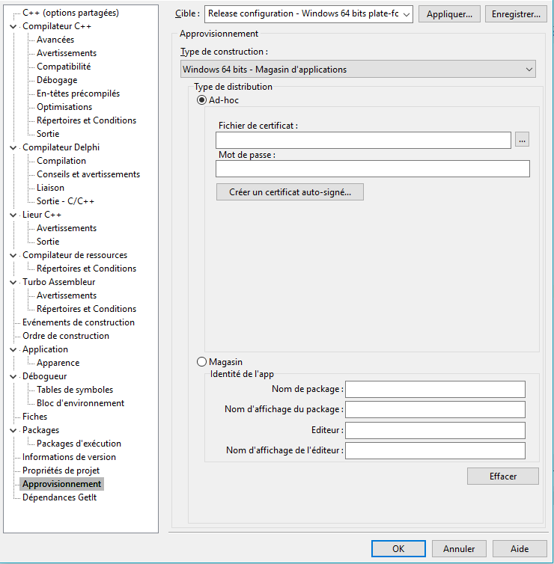This screenshot has width=554, height=564.
Task: Select Sortie under Lieur C++
Action: pos(48,242)
